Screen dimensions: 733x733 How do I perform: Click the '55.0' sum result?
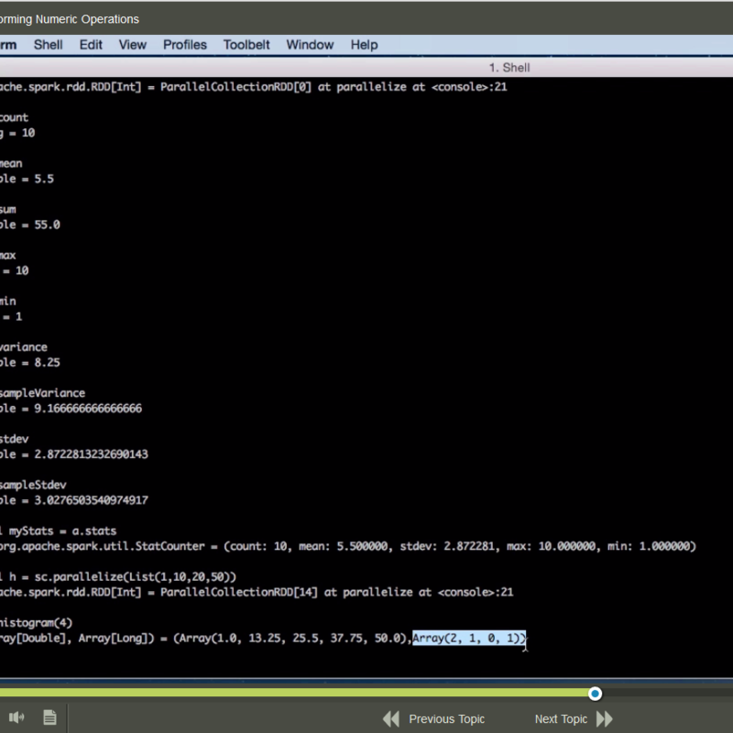click(47, 224)
